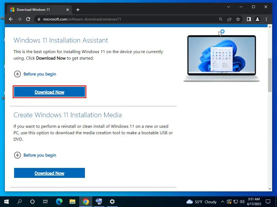The height and width of the screenshot is (207, 277).
Task: Click the scrollbar up arrow
Action: (x=270, y=27)
